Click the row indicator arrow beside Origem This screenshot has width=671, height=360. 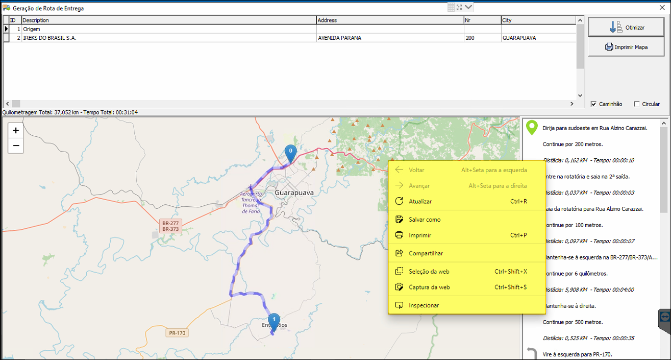pos(6,29)
